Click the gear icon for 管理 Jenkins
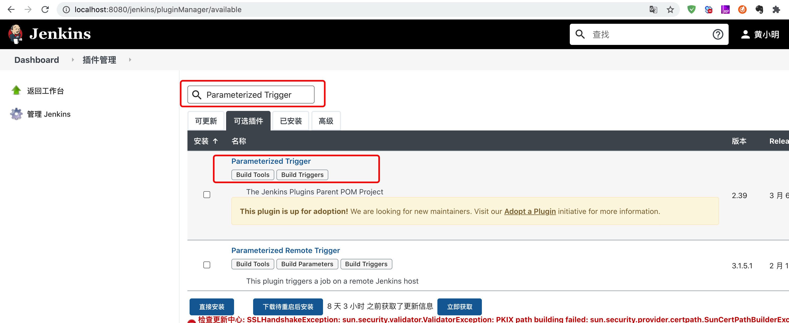 (x=16, y=114)
